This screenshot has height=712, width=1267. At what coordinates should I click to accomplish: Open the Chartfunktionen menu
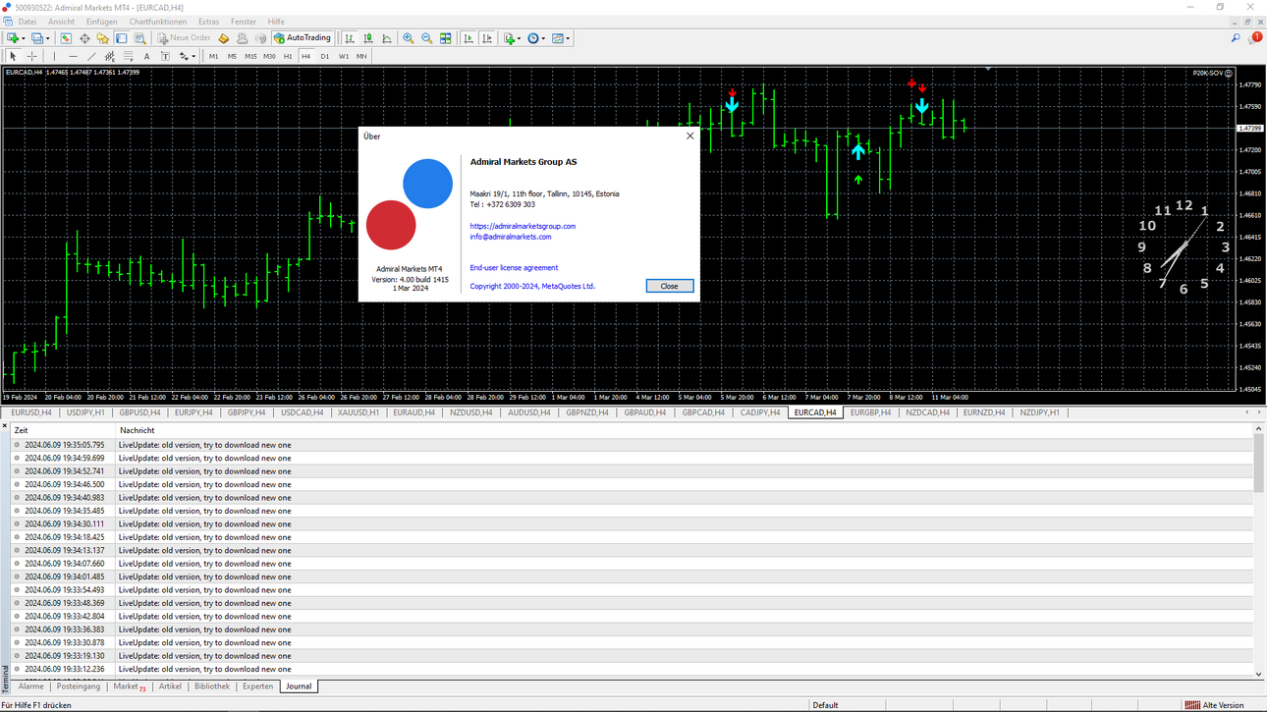(x=157, y=22)
